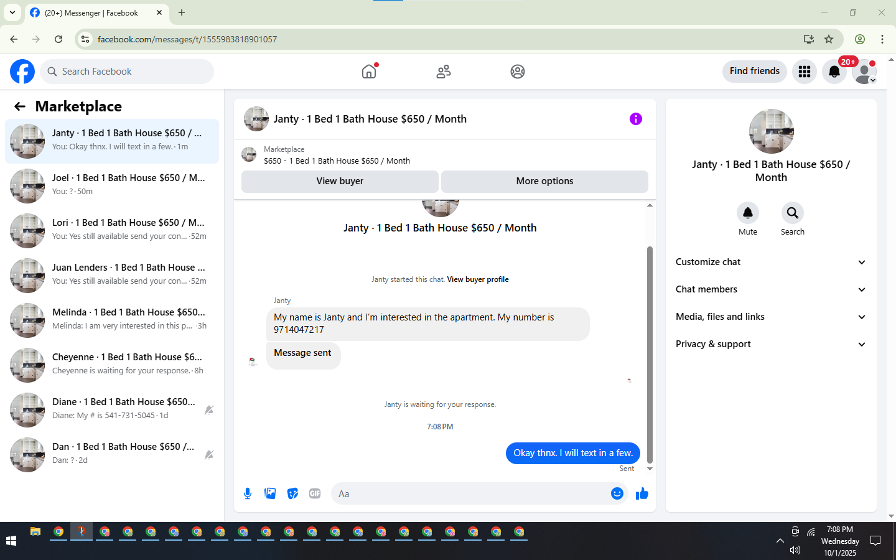Viewport: 896px width, 560px height.
Task: Open the Windows Start menu
Action: click(11, 541)
